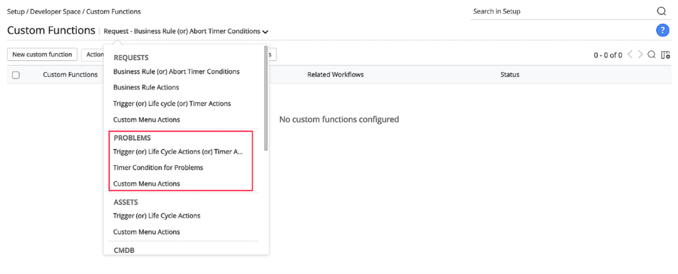Click the Related Workflows column header

coord(336,75)
